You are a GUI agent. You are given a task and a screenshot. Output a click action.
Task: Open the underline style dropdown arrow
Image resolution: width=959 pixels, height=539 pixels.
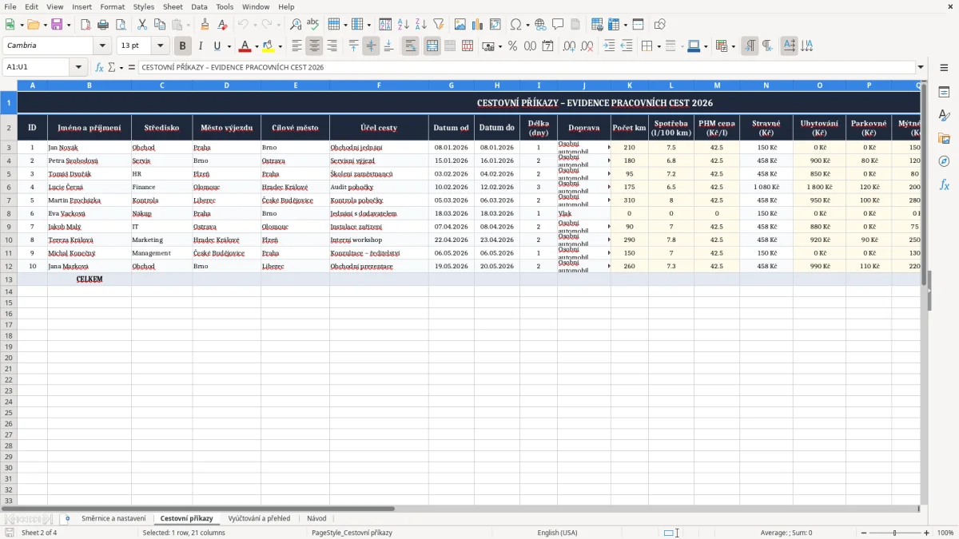click(229, 46)
